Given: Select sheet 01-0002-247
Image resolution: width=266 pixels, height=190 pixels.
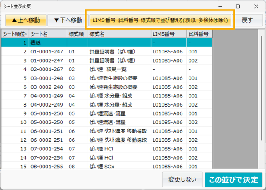Looking at the screenshot, I should coord(107,60).
